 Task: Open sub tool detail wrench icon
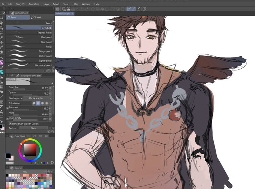pyautogui.click(x=53, y=131)
